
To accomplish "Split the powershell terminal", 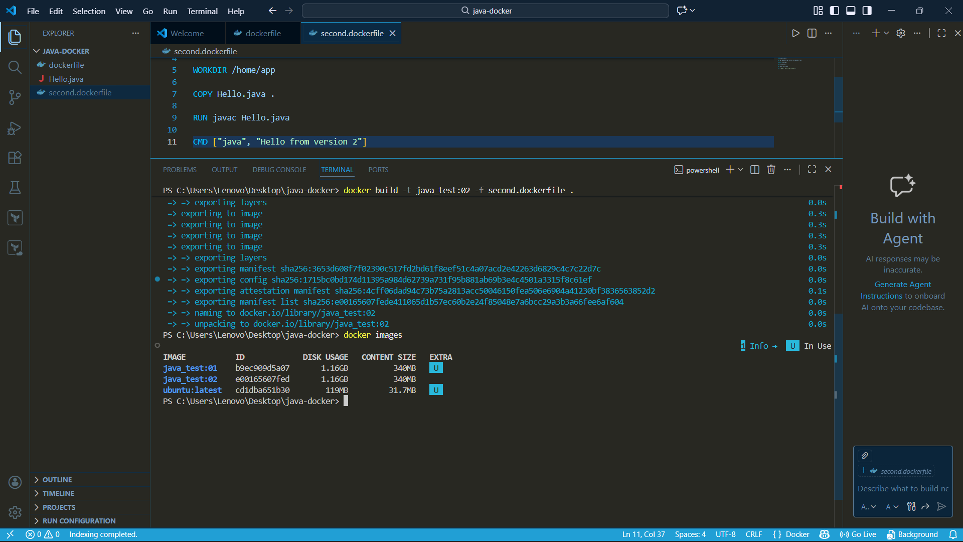I will (754, 170).
